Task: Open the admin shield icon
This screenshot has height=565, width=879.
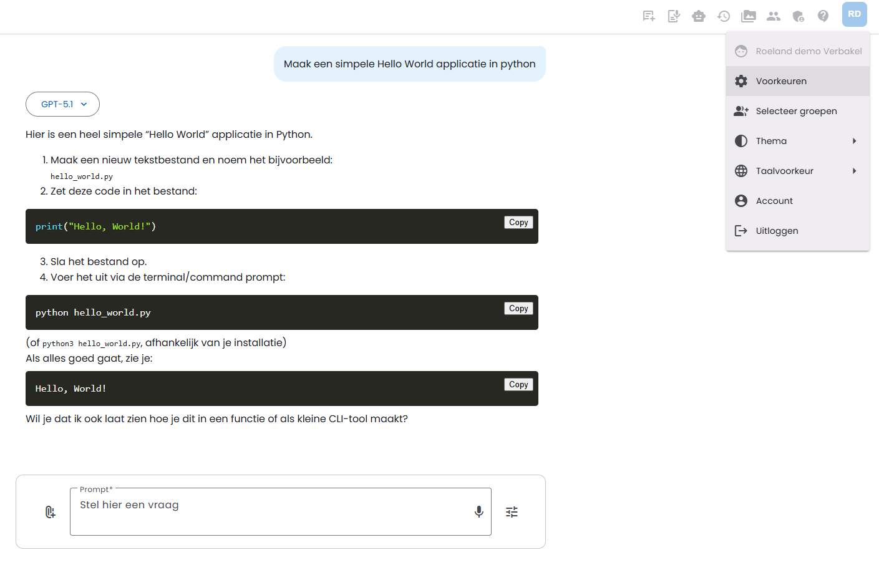Action: [799, 16]
